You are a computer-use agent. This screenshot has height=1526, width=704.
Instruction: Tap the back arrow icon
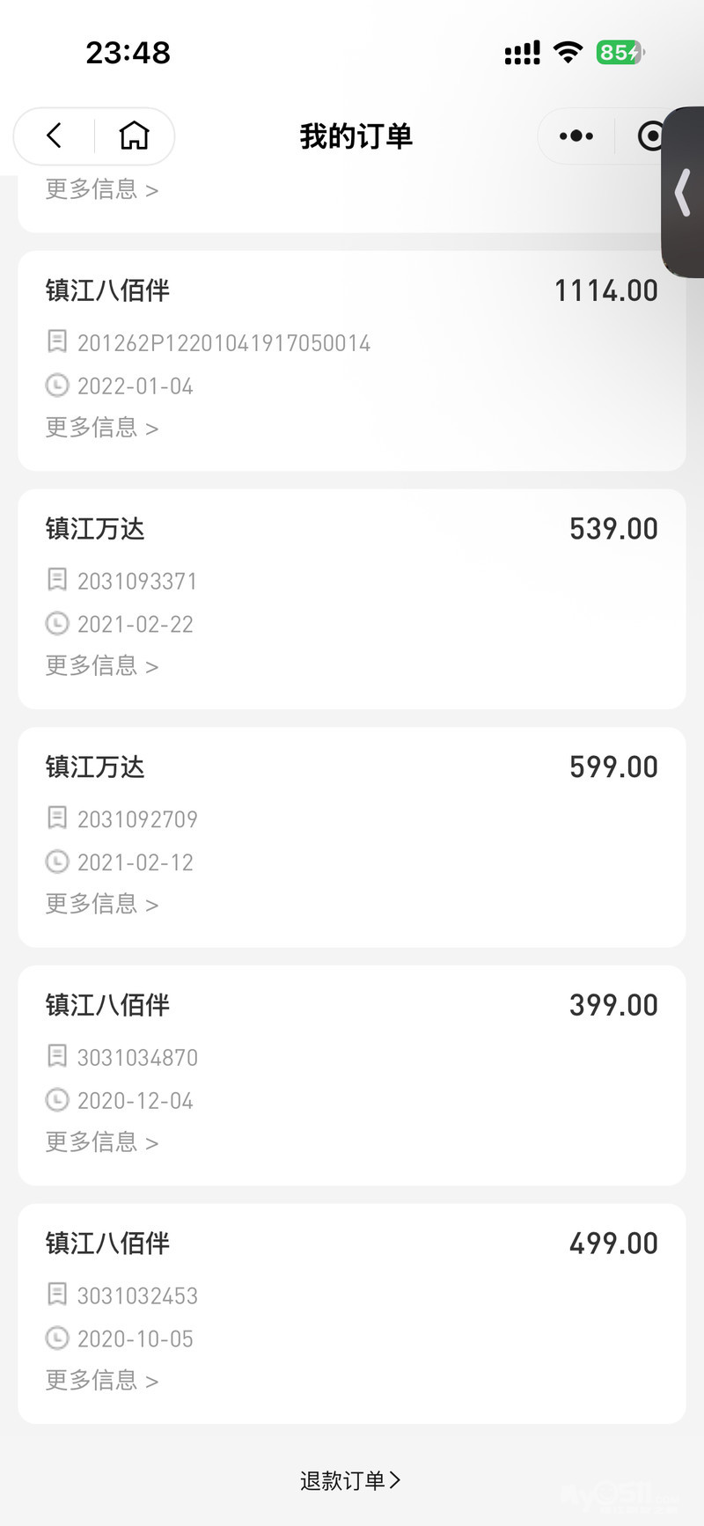[55, 136]
